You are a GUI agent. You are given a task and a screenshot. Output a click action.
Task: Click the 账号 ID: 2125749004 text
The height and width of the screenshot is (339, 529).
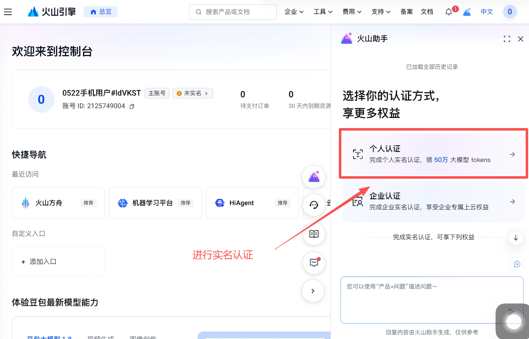pyautogui.click(x=94, y=106)
